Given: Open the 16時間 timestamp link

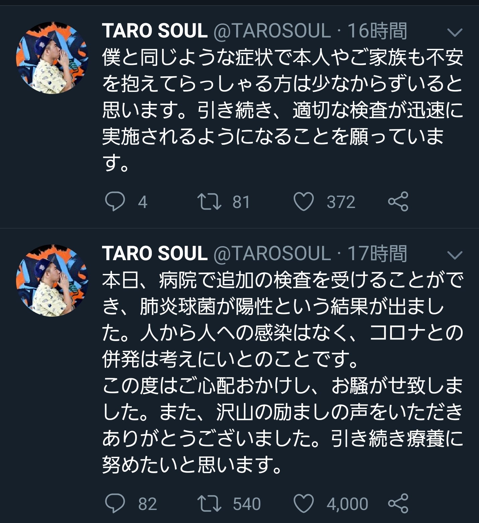Looking at the screenshot, I should [377, 31].
